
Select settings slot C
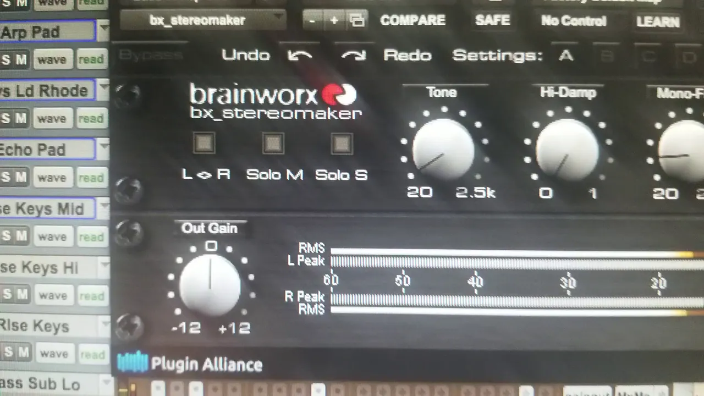click(x=648, y=56)
